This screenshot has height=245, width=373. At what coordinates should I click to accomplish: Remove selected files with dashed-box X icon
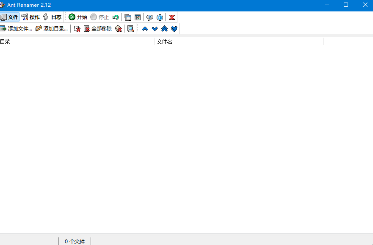77,29
